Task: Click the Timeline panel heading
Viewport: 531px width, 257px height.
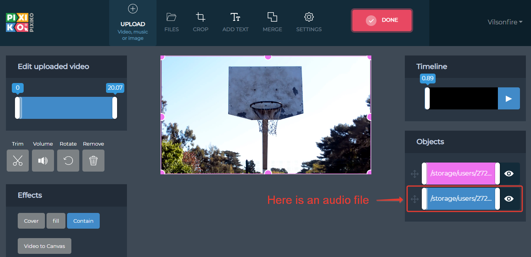Action: click(432, 67)
